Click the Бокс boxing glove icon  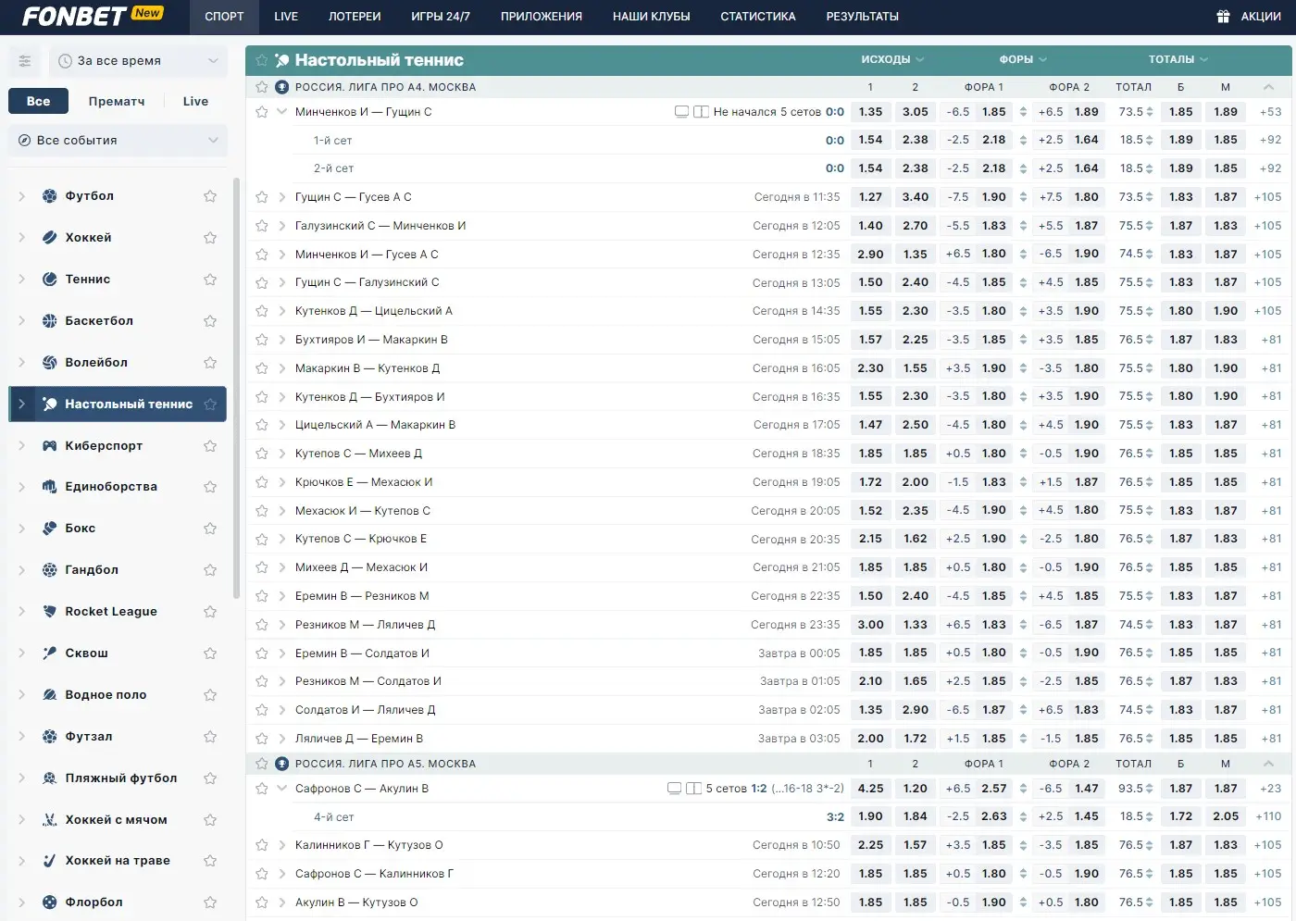pos(50,529)
